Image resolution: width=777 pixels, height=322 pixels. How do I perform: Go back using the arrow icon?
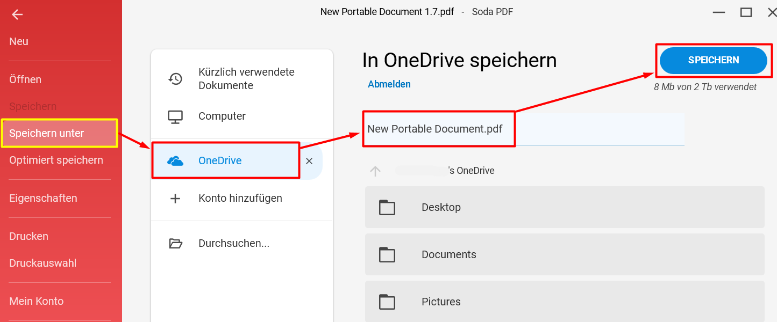(17, 14)
